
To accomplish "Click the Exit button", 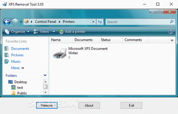I will 131,105.
